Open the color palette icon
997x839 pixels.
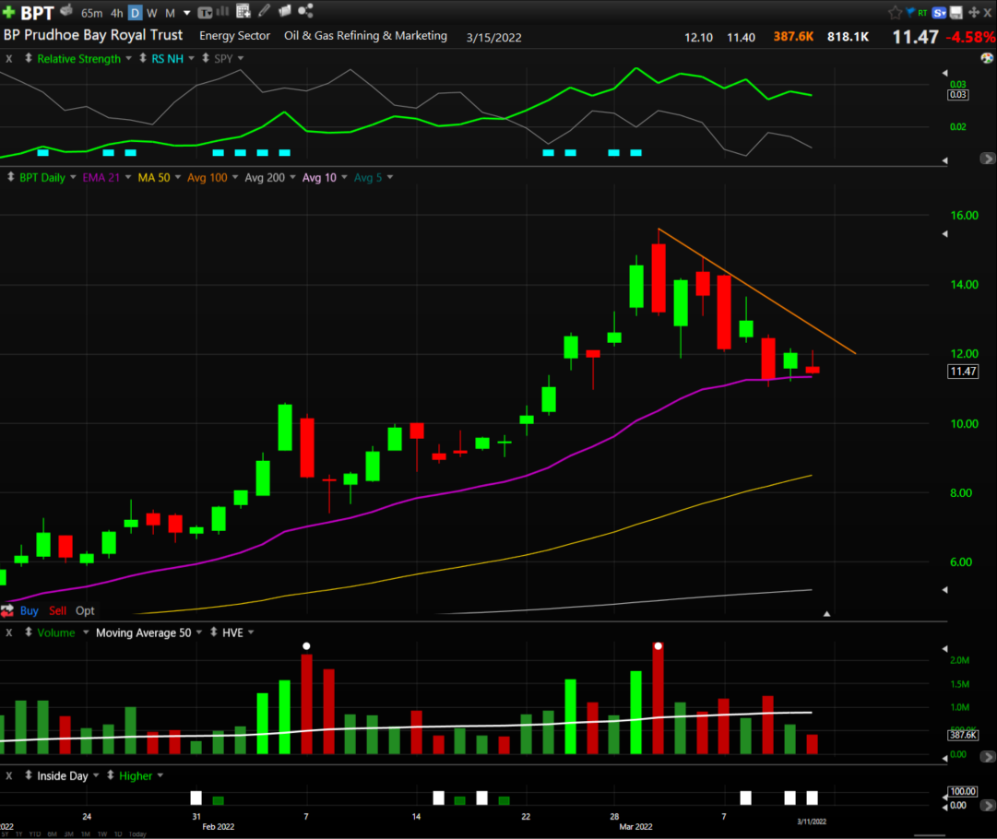coord(987,58)
